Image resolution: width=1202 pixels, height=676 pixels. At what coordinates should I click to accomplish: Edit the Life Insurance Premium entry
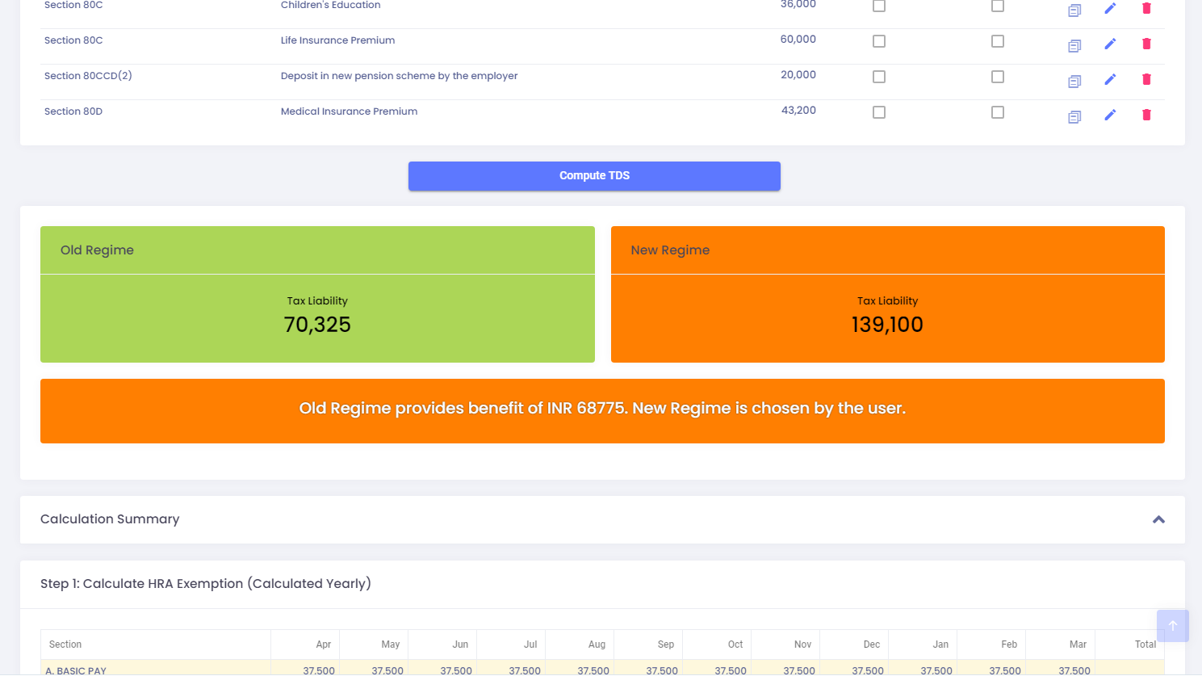(1110, 44)
